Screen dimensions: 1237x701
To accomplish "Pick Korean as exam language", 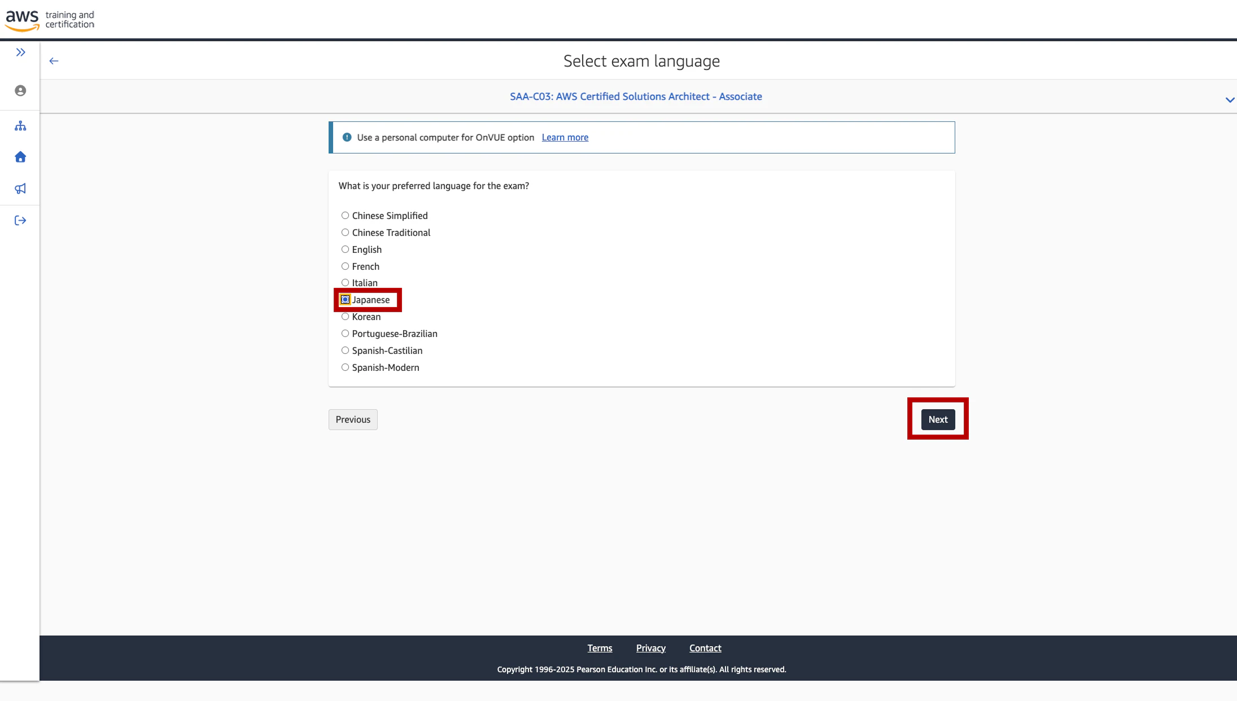I will (345, 317).
